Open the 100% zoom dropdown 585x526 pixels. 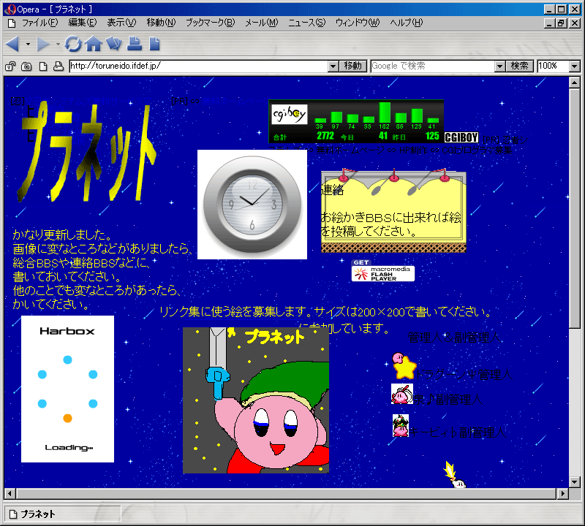tap(574, 66)
